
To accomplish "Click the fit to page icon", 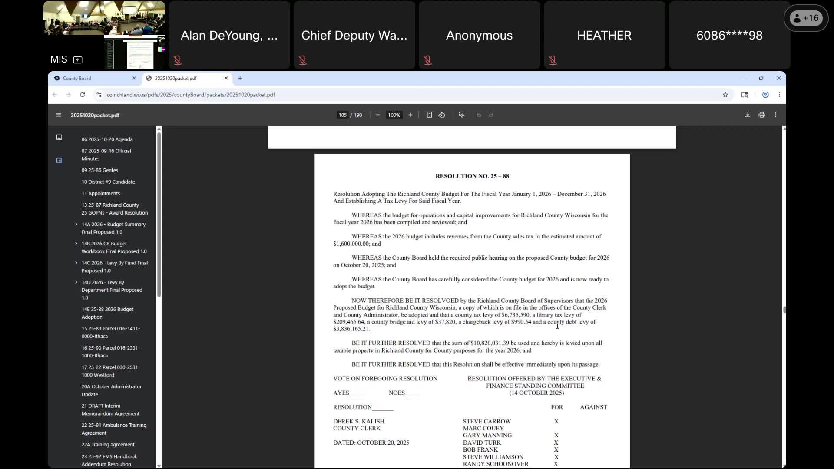I will pos(429,115).
